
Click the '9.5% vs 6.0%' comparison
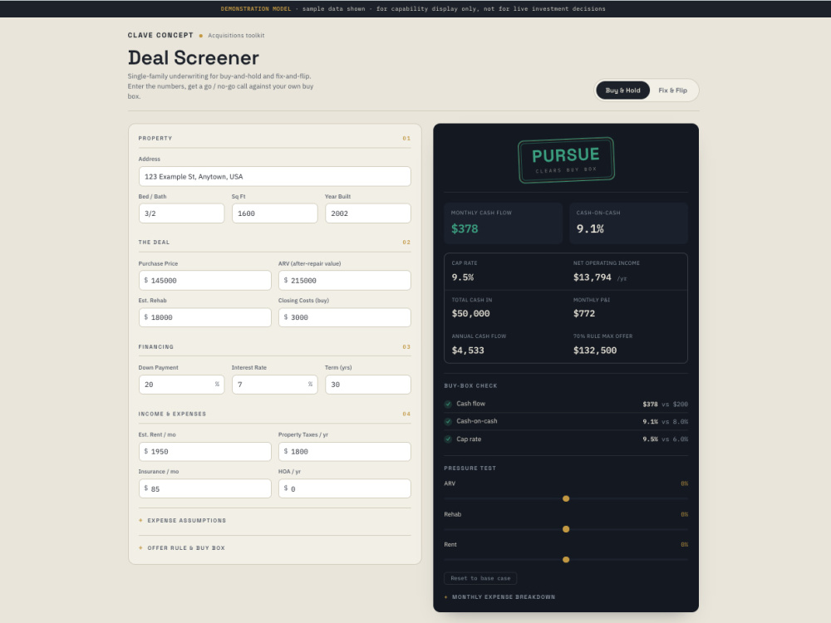(x=665, y=439)
